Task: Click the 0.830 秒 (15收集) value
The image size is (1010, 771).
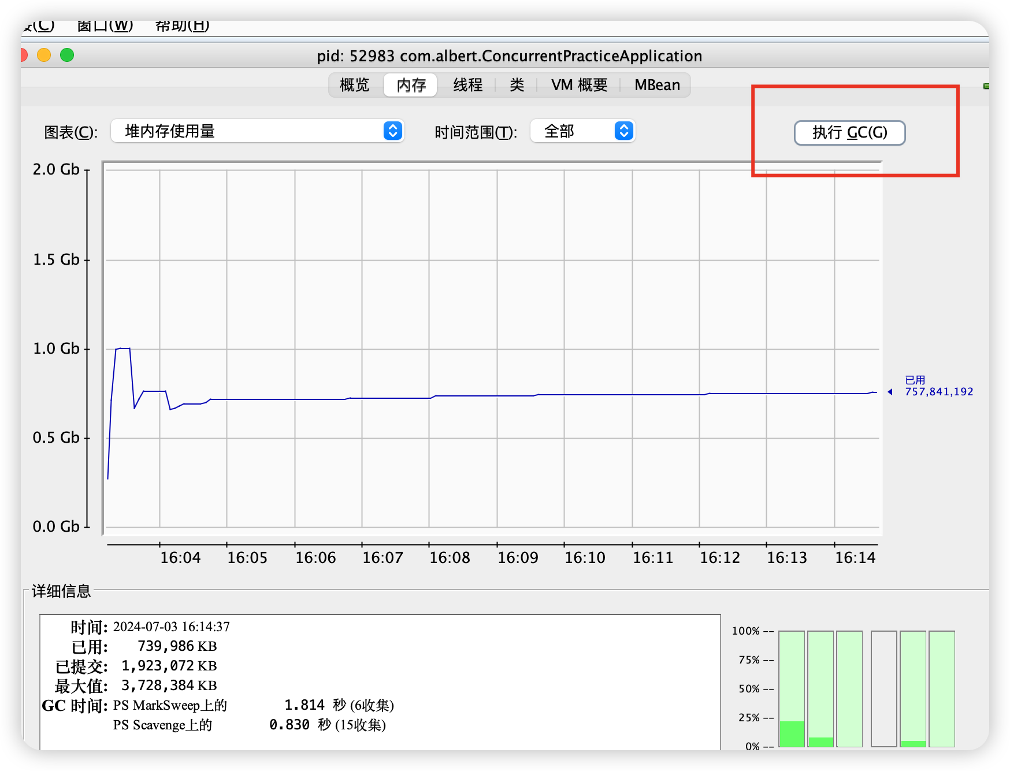Action: pyautogui.click(x=328, y=725)
